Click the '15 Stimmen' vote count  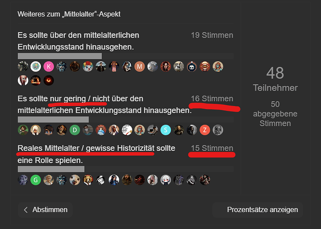[212, 148]
